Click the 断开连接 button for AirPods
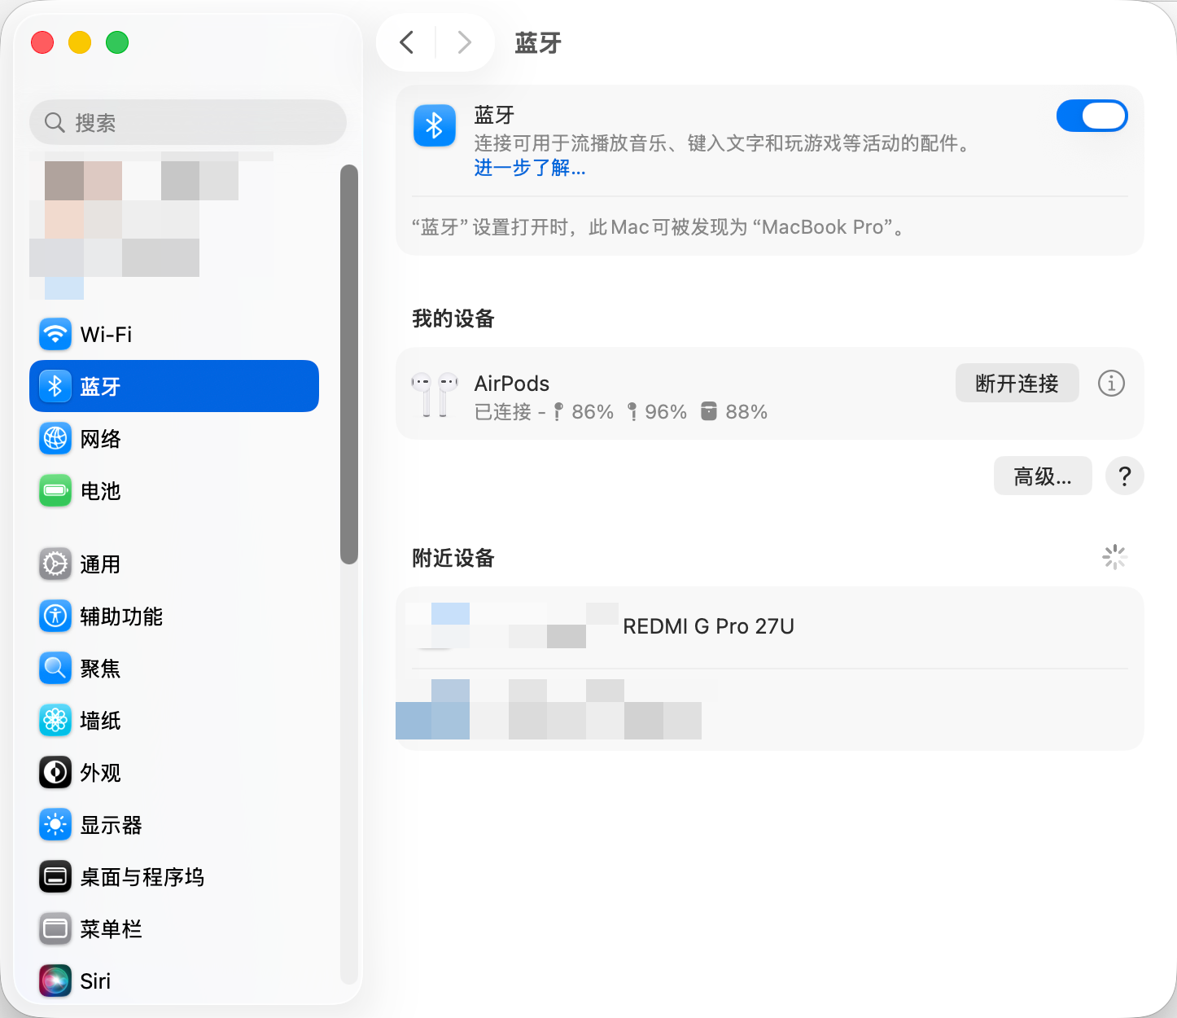The width and height of the screenshot is (1177, 1018). pos(1017,383)
